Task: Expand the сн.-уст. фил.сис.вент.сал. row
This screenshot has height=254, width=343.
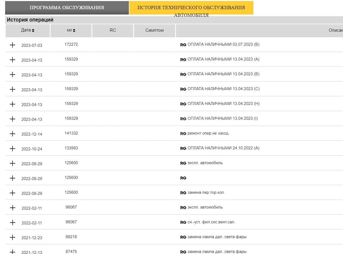Action: [x=12, y=223]
